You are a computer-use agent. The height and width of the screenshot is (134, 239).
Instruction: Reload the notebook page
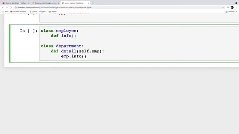pos(11,7)
